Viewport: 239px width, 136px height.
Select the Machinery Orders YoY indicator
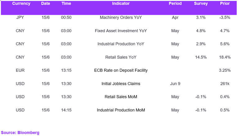pyautogui.click(x=121, y=17)
